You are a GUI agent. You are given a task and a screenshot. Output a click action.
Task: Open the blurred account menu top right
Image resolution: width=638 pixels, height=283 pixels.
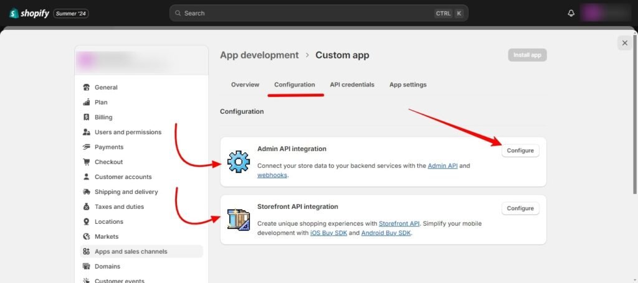605,14
